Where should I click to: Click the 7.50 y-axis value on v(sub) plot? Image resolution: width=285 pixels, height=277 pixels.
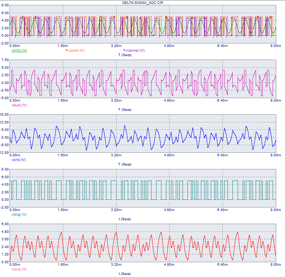pos(5,60)
